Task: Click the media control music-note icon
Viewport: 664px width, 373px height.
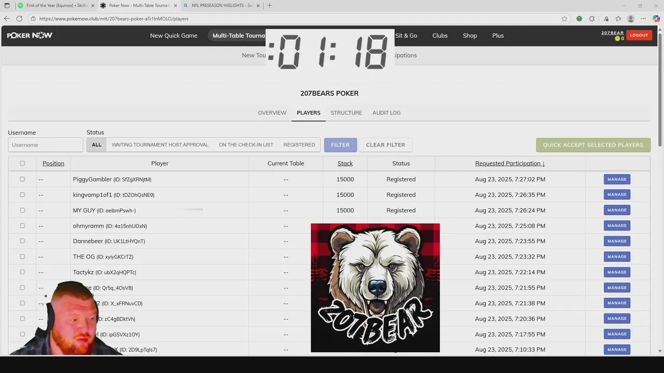Action: pyautogui.click(x=605, y=19)
